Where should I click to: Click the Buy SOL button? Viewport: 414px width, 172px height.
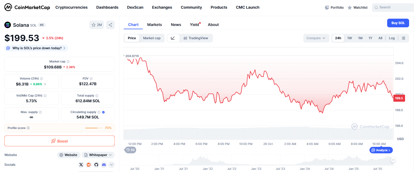(x=398, y=23)
